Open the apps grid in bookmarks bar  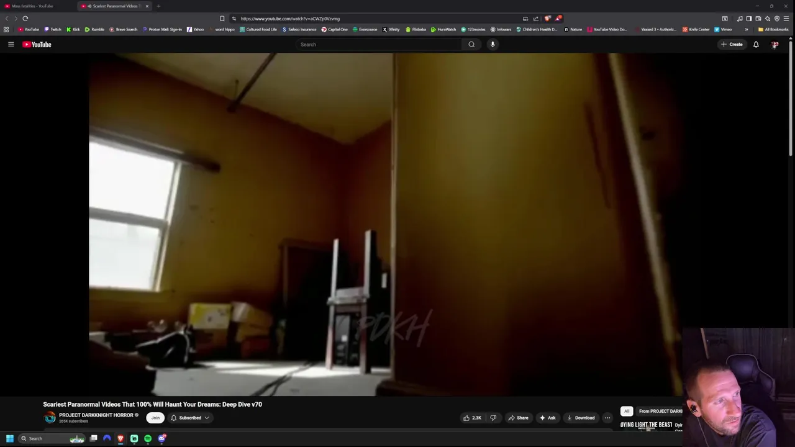pyautogui.click(x=6, y=29)
